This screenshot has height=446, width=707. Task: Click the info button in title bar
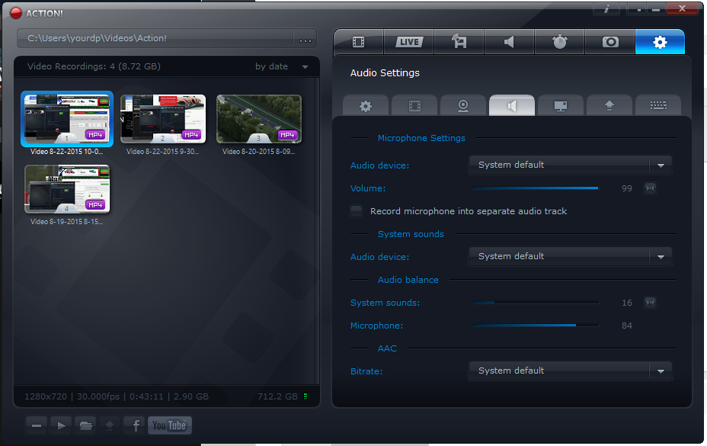(x=606, y=8)
